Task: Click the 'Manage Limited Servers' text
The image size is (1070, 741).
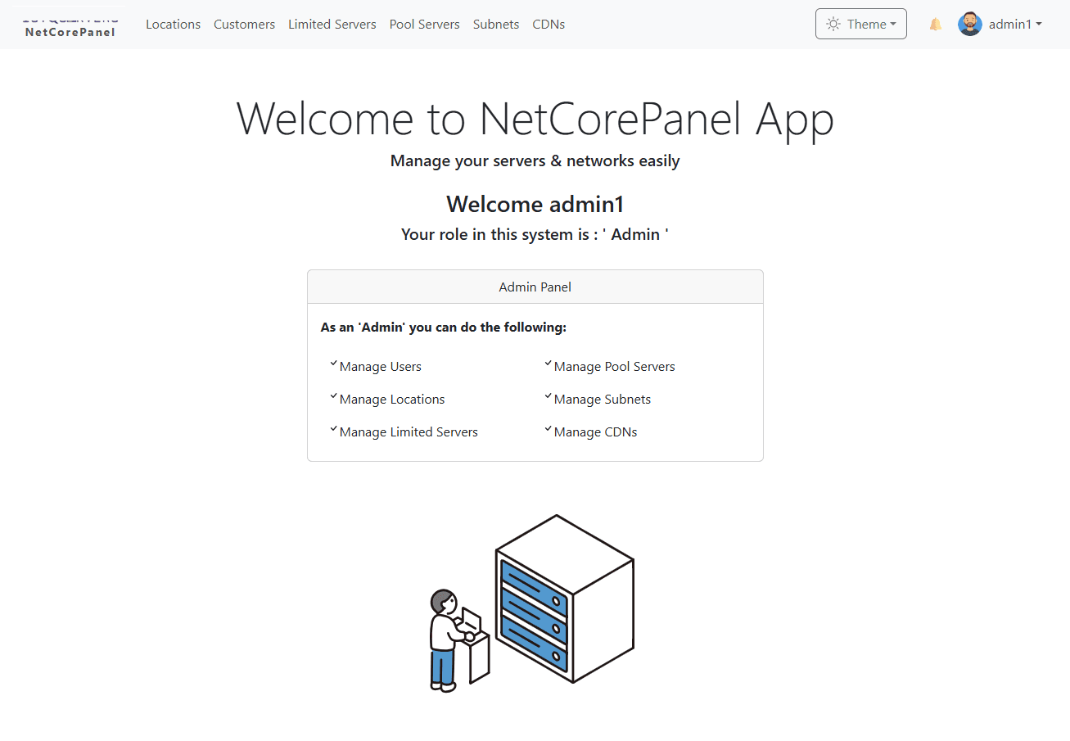Action: point(409,432)
